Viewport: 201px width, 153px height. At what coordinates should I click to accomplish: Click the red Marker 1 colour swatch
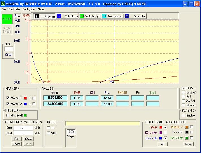click(x=25, y=98)
